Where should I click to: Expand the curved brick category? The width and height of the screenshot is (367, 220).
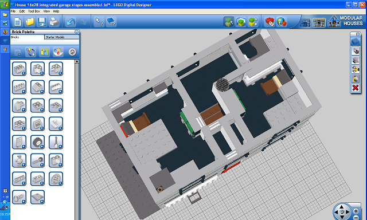[x=19, y=105]
